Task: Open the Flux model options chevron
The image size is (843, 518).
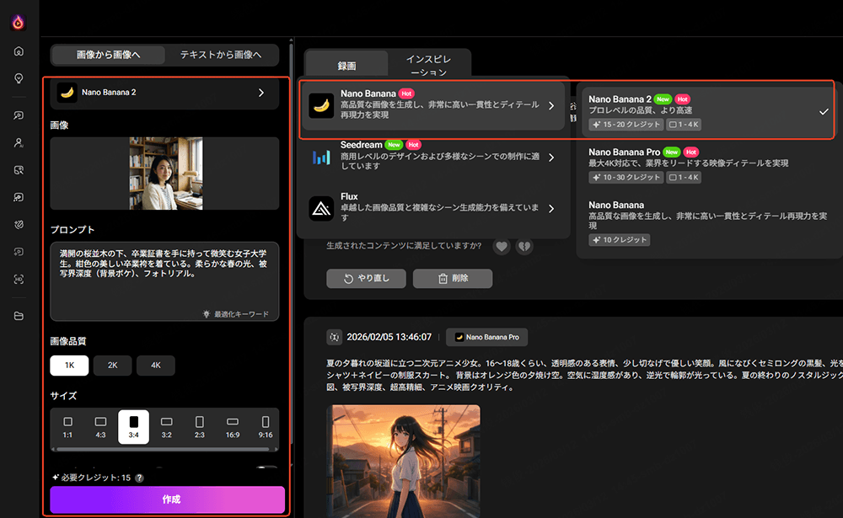Action: (x=552, y=208)
